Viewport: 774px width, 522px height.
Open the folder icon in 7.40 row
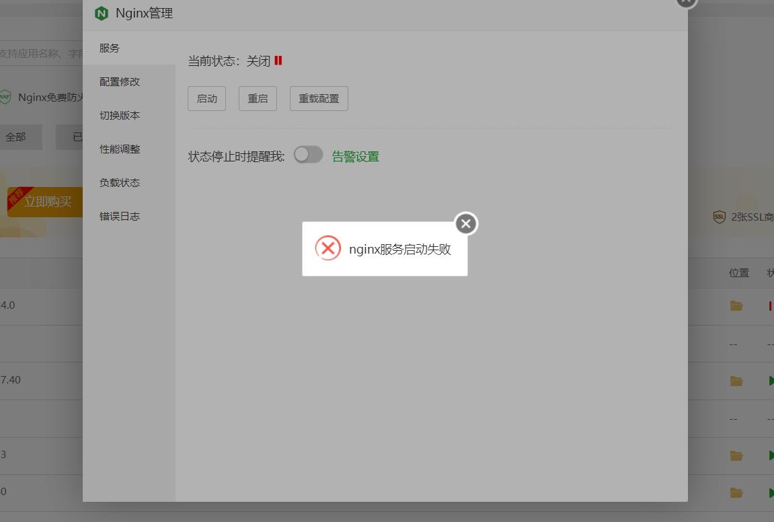click(736, 381)
